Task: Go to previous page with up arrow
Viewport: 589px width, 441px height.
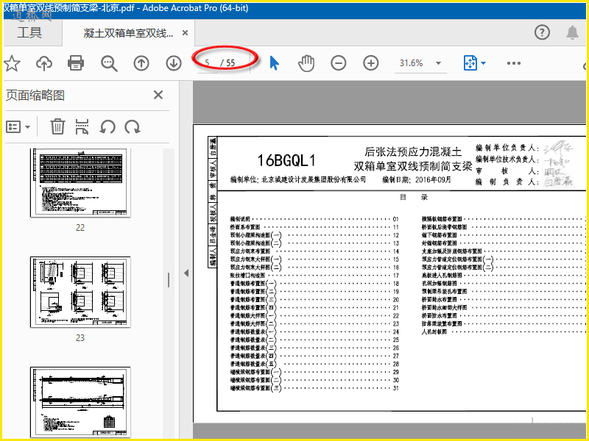Action: point(141,63)
